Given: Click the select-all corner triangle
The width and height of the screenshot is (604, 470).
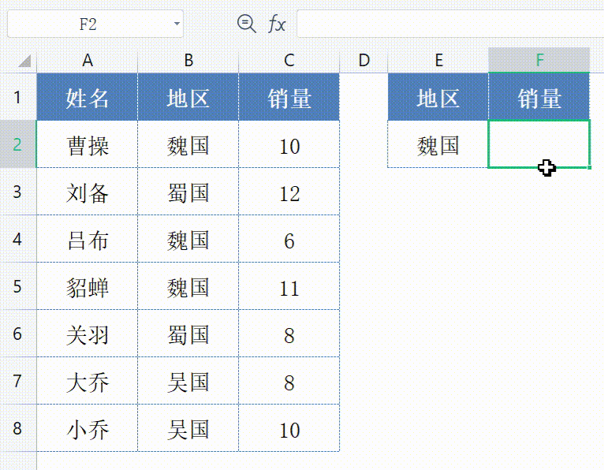Looking at the screenshot, I should 23,61.
